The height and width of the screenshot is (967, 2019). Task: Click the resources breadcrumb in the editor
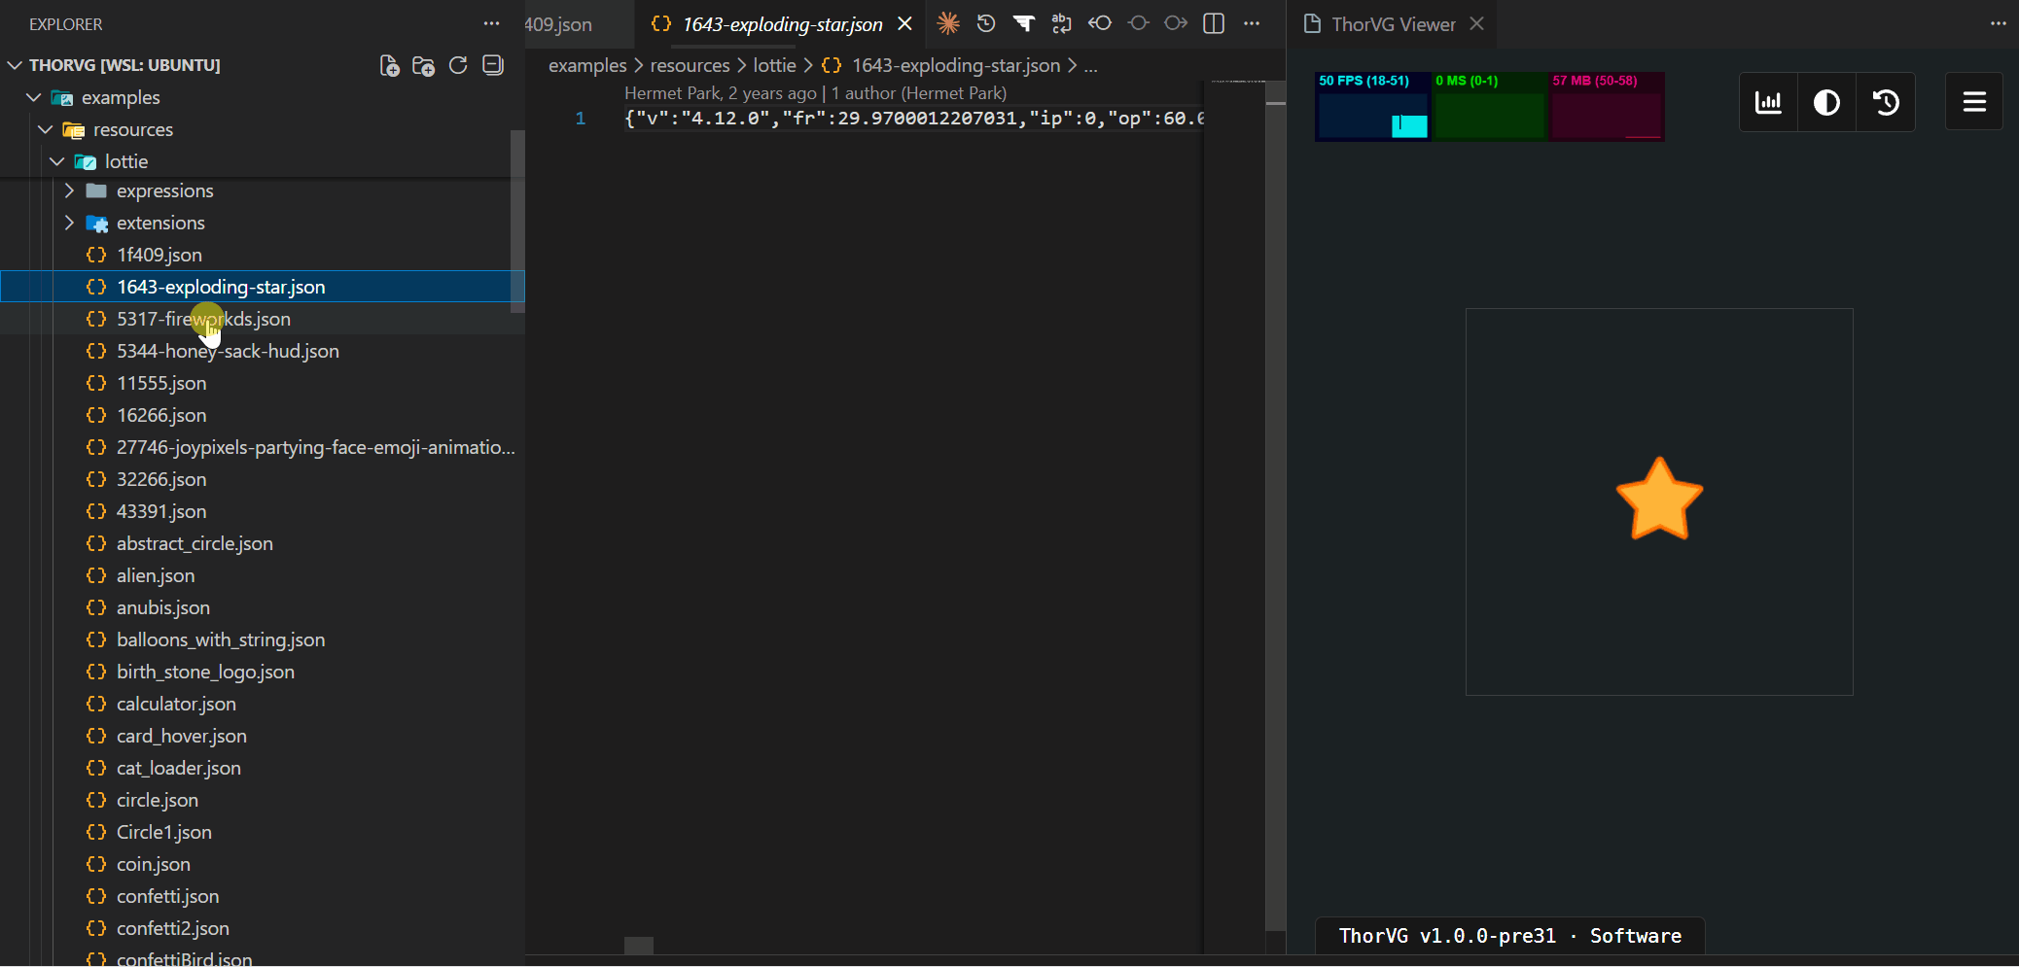(x=690, y=65)
